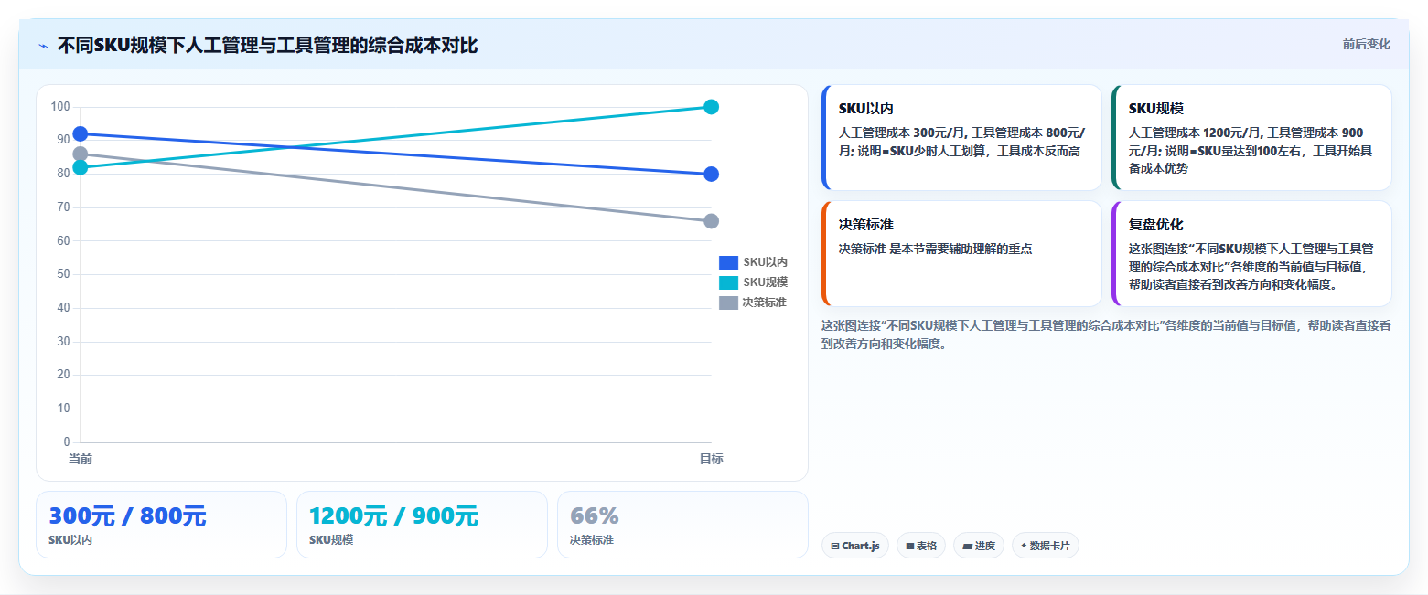Click the 数据卡片 chip
1428x595 pixels.
[x=1046, y=546]
